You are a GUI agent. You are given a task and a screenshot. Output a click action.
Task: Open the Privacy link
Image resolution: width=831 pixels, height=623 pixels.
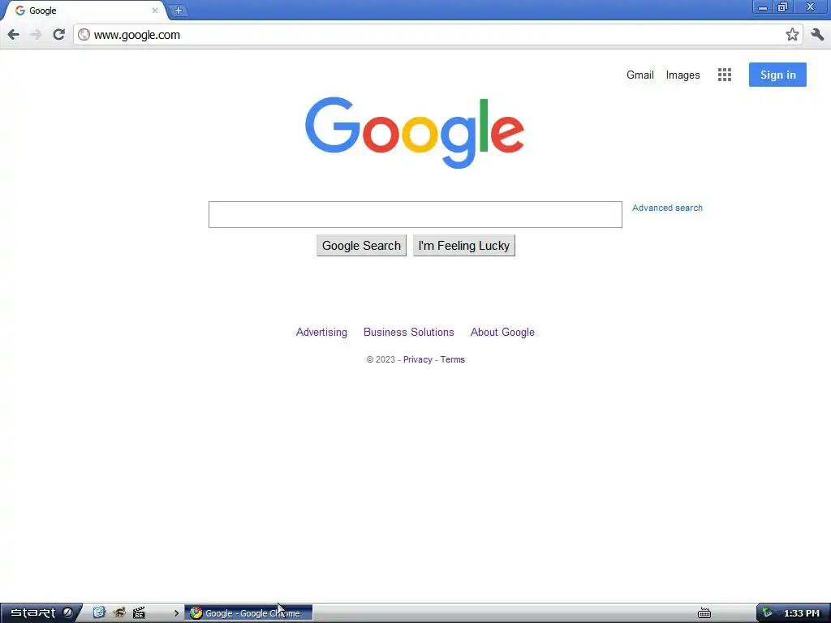point(418,359)
